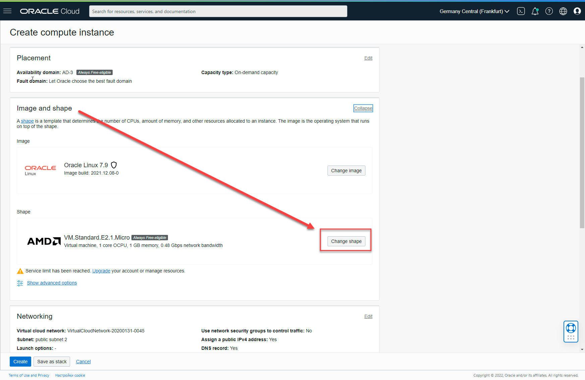This screenshot has width=585, height=380.
Task: Click the AMD shape logo
Action: tap(44, 241)
